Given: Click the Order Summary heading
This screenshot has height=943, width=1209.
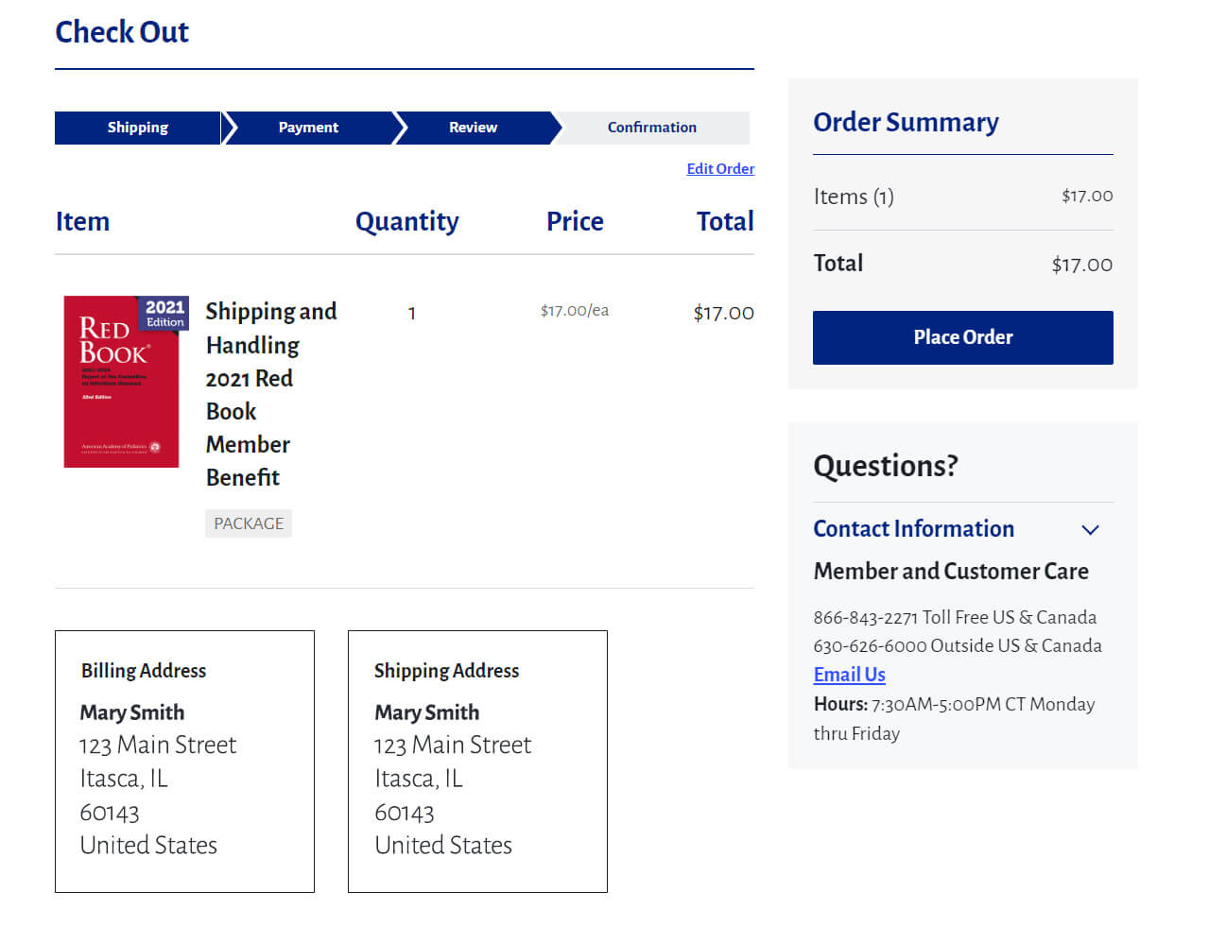Looking at the screenshot, I should (x=906, y=123).
